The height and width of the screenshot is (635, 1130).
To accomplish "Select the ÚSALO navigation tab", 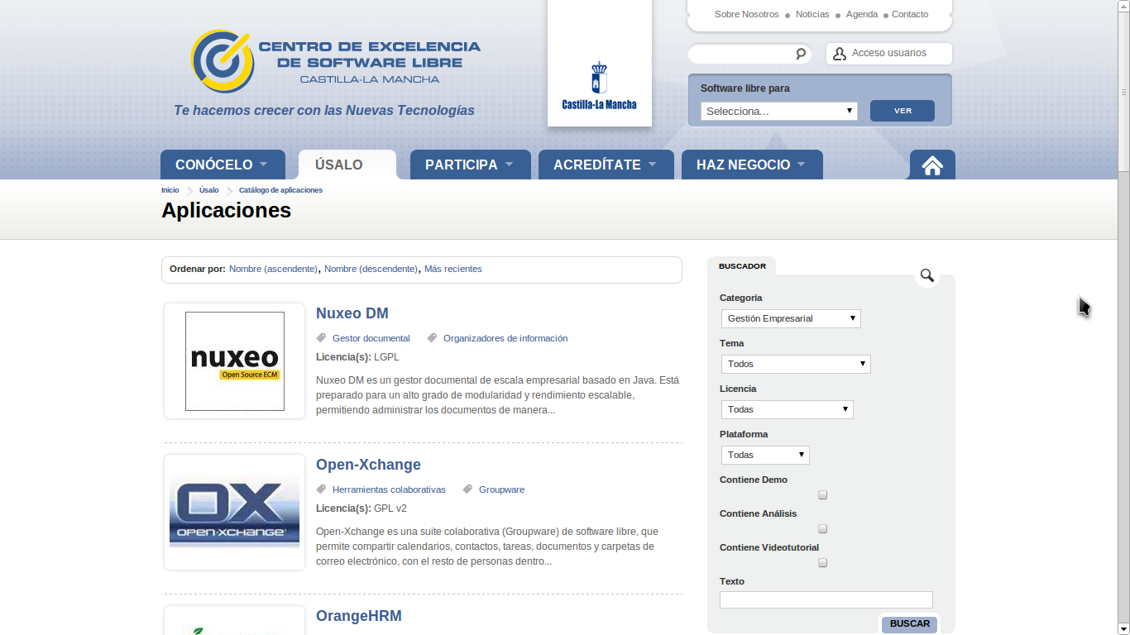I will click(347, 165).
